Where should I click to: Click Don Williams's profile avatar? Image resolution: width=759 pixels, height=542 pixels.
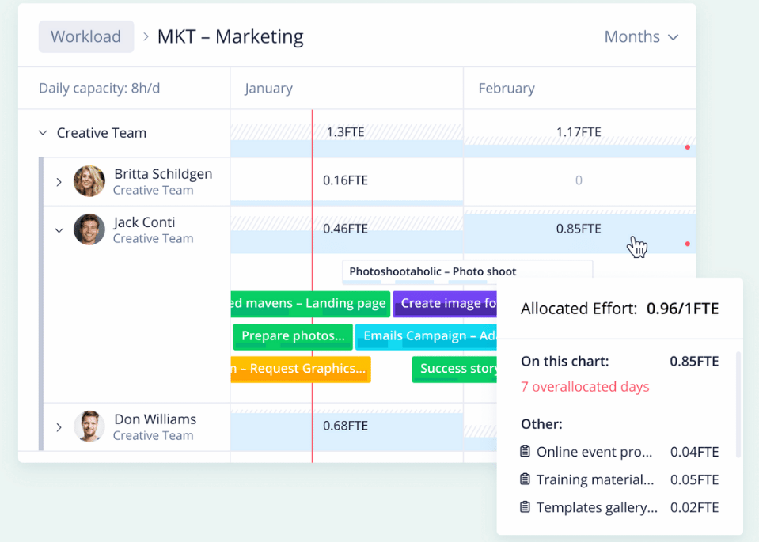(89, 426)
